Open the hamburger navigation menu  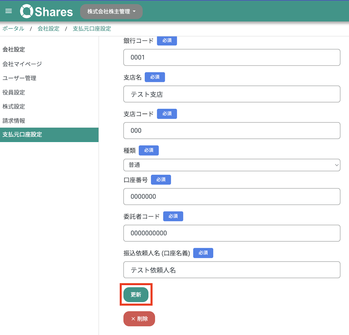9,11
